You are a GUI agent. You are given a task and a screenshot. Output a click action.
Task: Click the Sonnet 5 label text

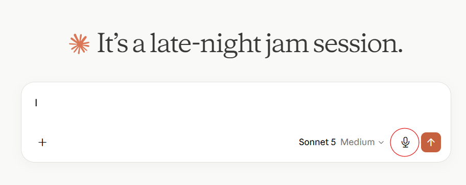pos(317,142)
